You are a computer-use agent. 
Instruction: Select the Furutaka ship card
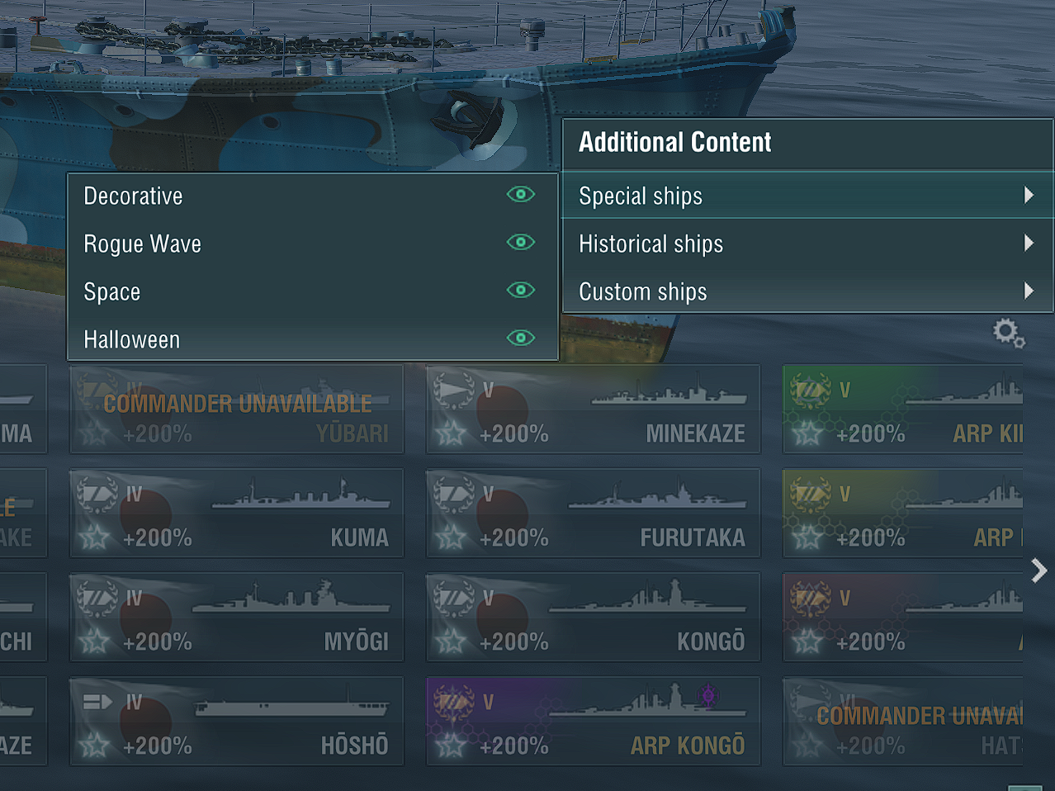coord(591,513)
